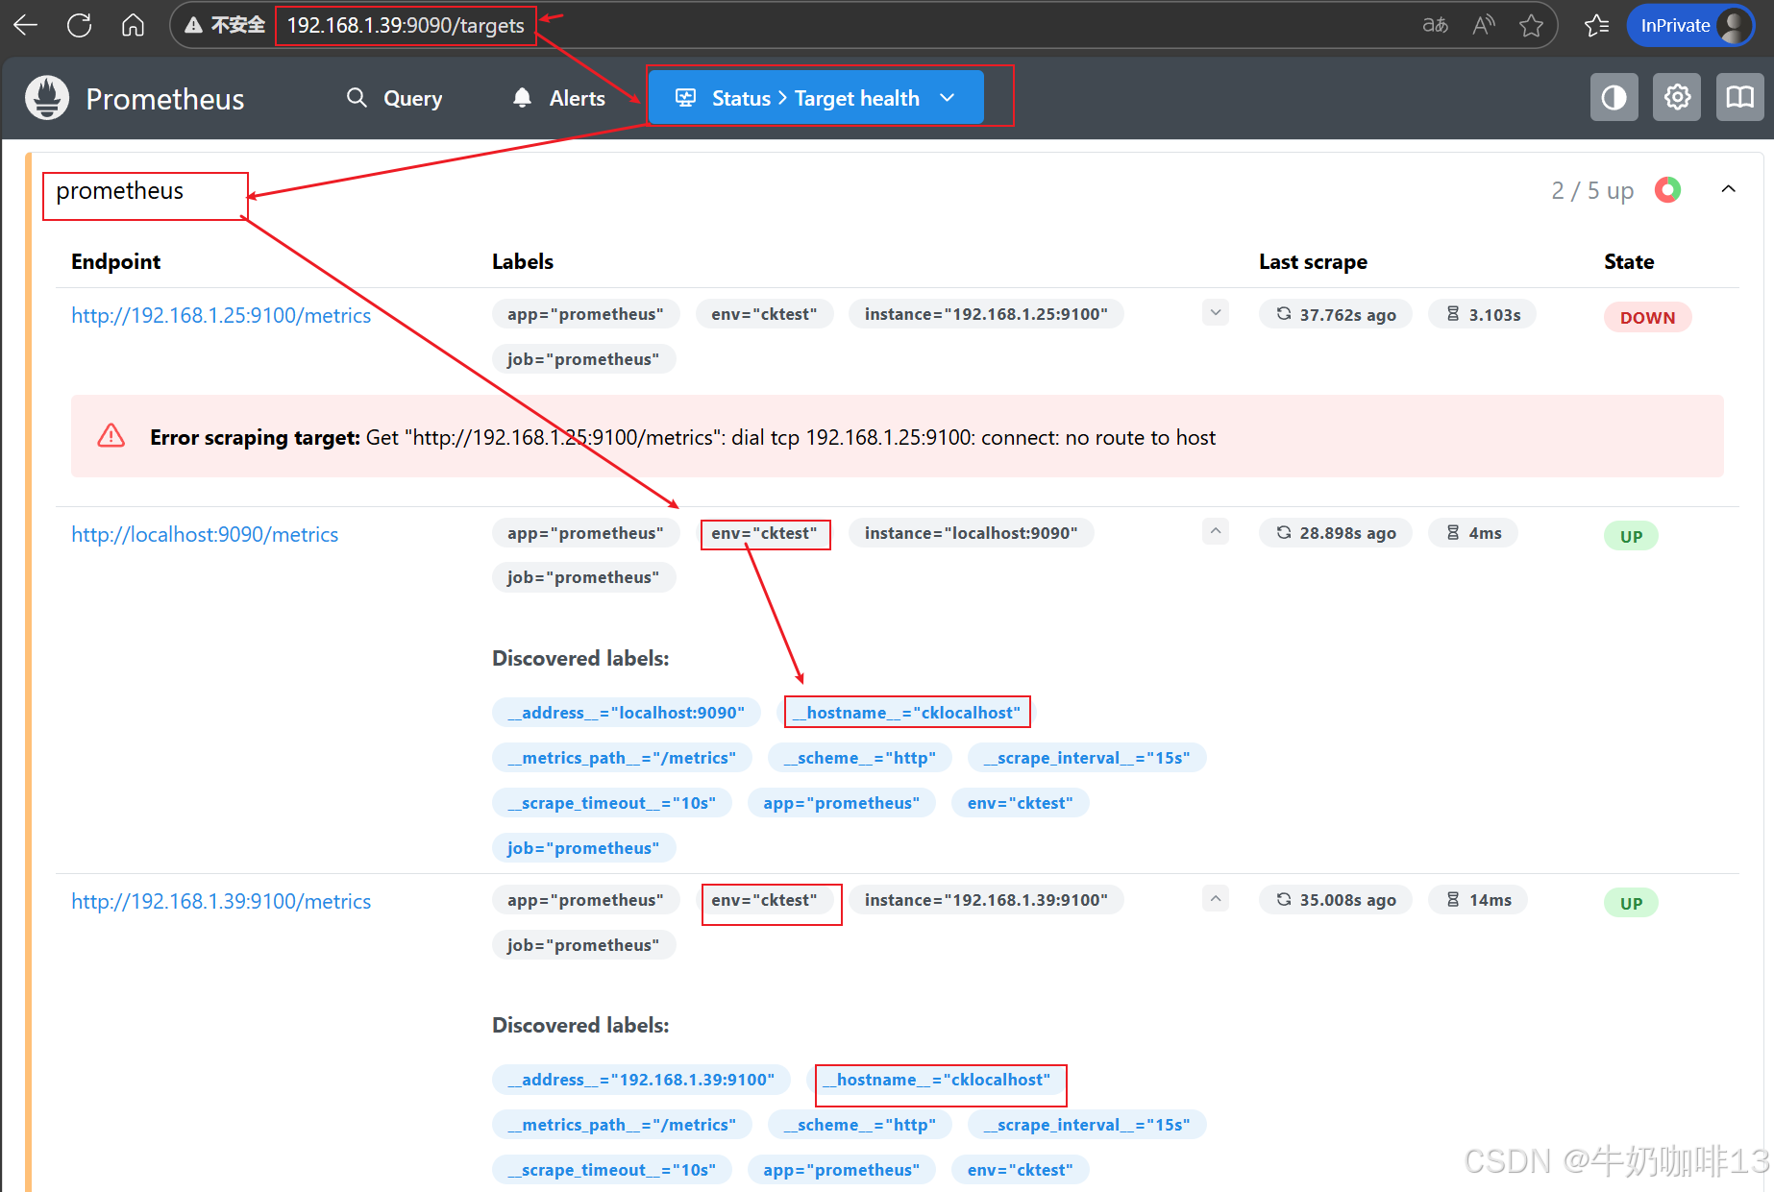Click the Prometheus flame logo
1774x1192 pixels.
[47, 98]
